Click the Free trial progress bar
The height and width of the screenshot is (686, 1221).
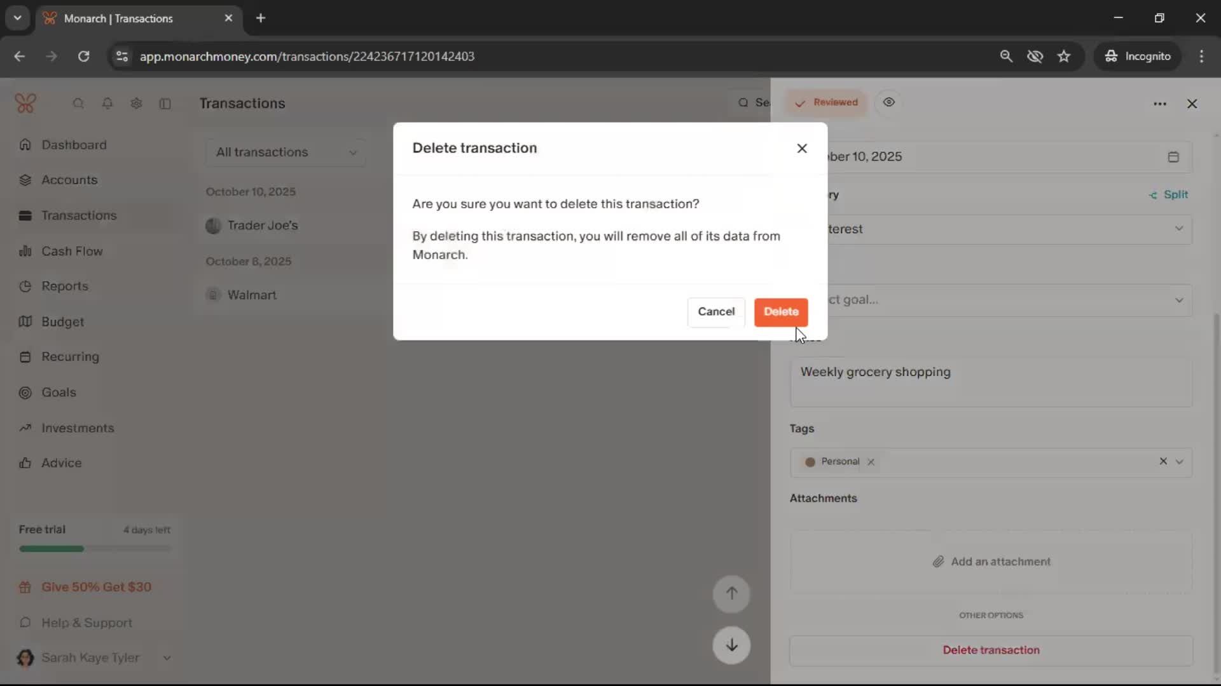95,549
